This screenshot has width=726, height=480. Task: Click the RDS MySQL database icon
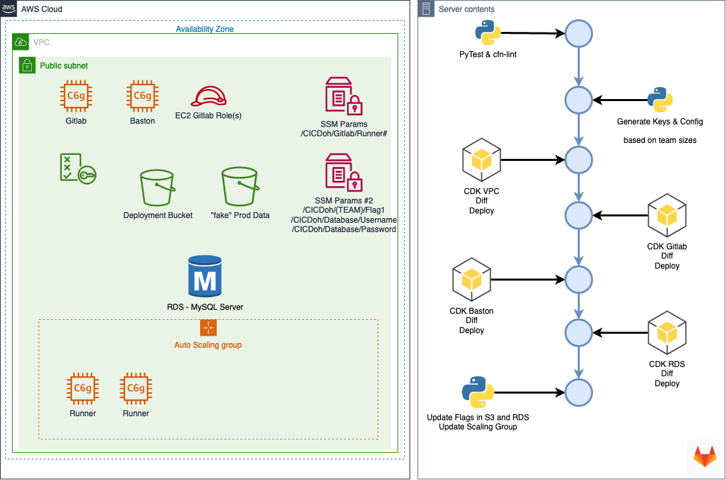205,277
